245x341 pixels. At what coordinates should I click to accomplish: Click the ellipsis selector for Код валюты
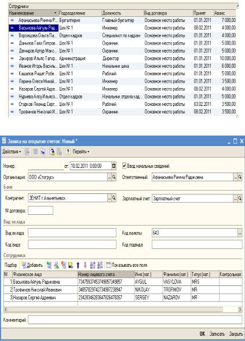click(x=240, y=233)
